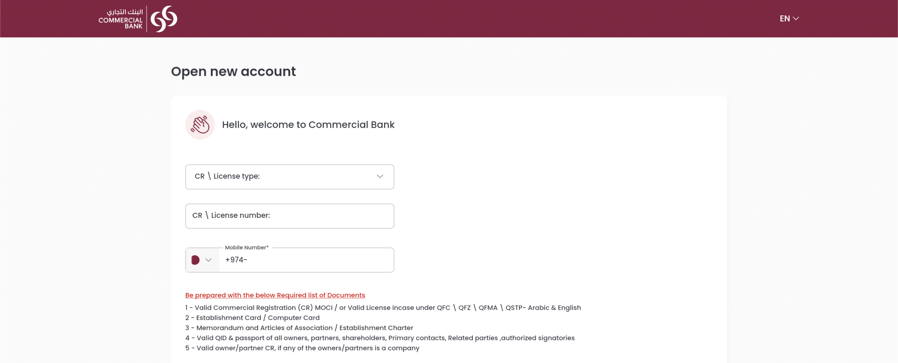The image size is (898, 363).
Task: Click the +974 prefix in the phone field
Action: click(x=236, y=260)
